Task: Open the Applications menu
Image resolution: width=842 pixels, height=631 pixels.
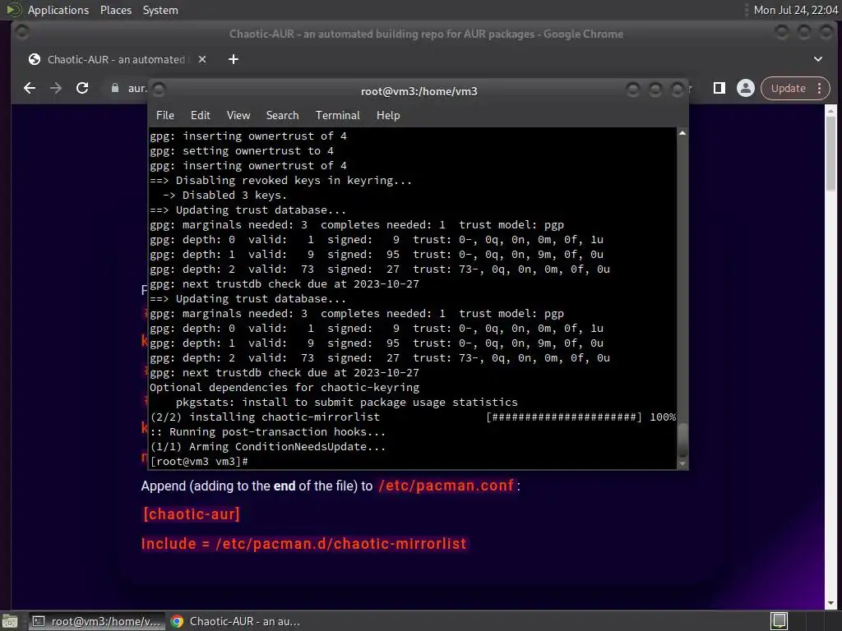Action: click(x=58, y=10)
